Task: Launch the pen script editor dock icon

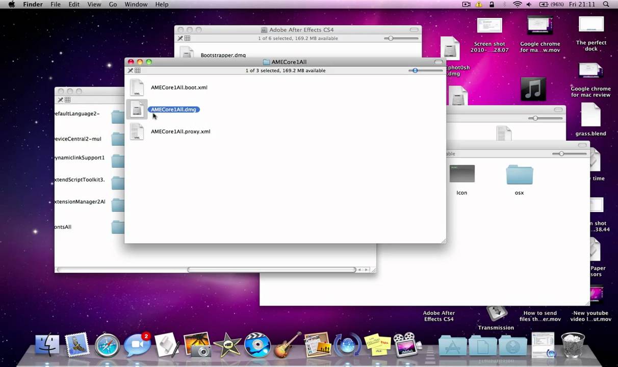Action: pos(167,345)
